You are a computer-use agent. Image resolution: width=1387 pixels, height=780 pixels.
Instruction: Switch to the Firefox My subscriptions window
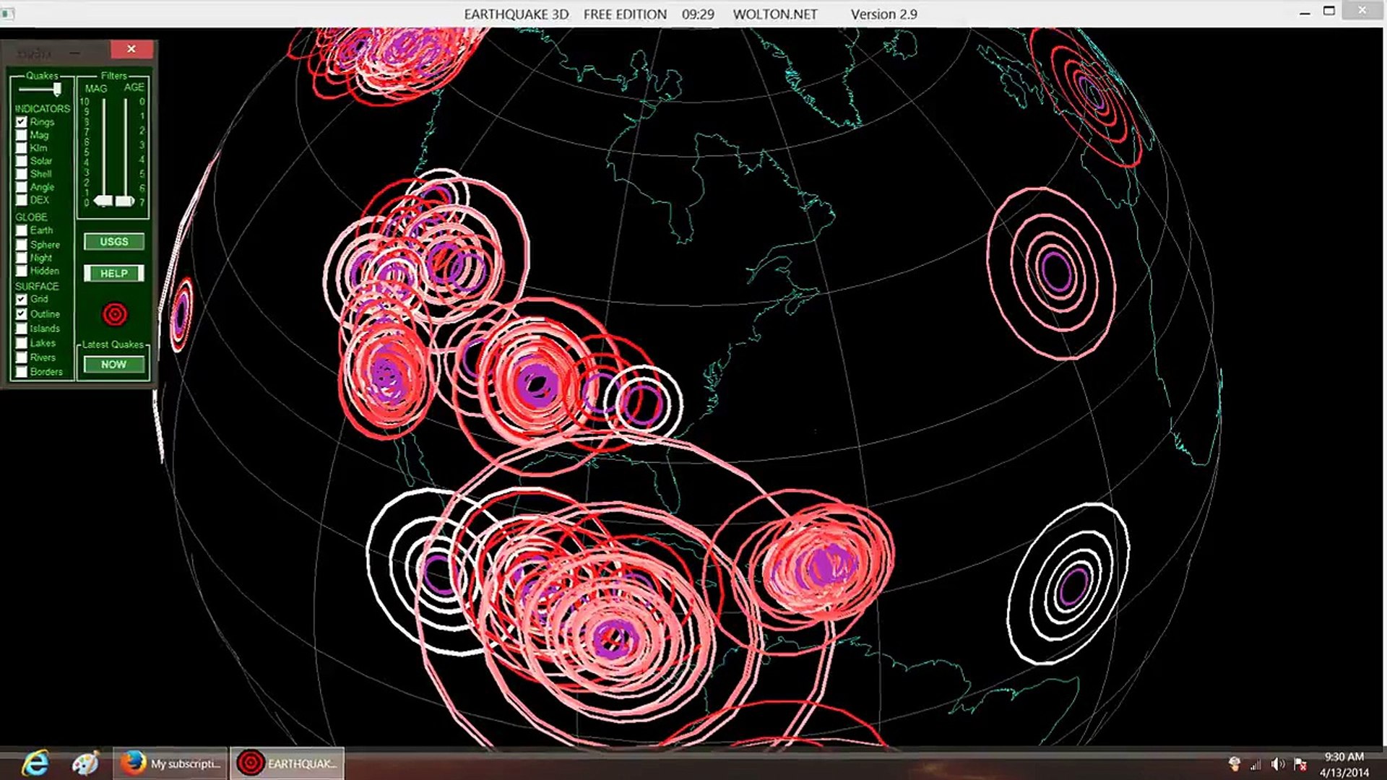(x=170, y=763)
